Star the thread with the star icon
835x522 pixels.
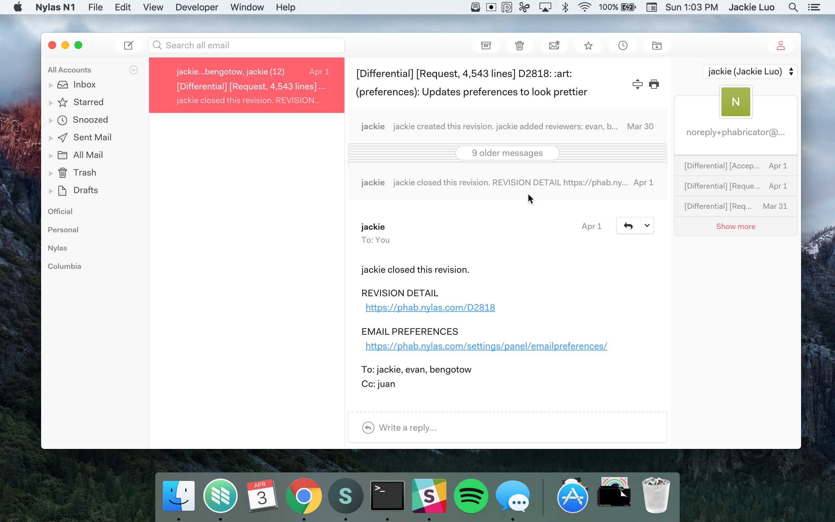(588, 46)
